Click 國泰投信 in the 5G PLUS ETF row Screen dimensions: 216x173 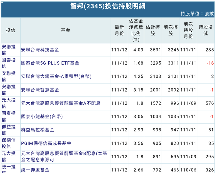(8, 63)
